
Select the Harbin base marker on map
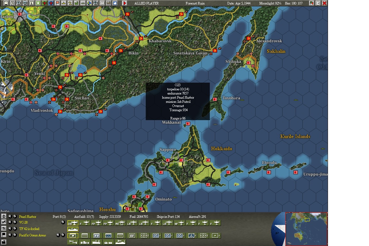click(20, 14)
